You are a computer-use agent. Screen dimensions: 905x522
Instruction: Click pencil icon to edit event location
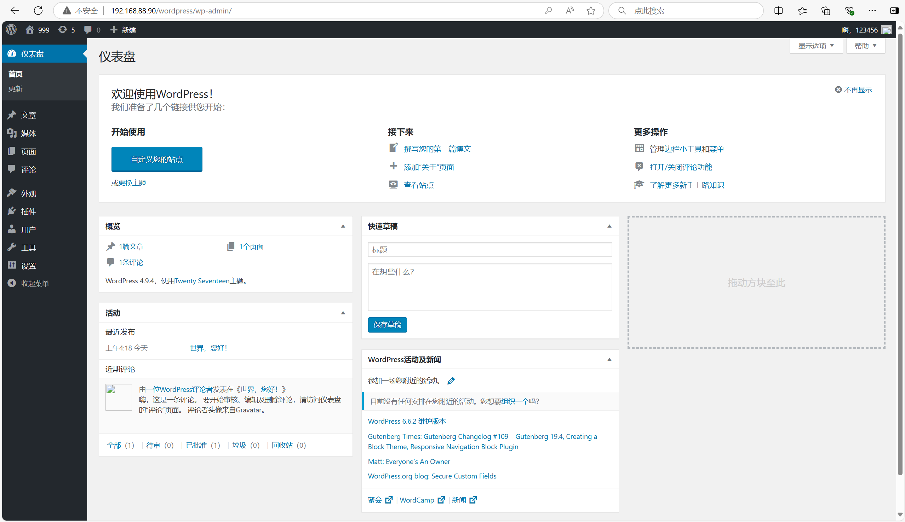pyautogui.click(x=451, y=381)
